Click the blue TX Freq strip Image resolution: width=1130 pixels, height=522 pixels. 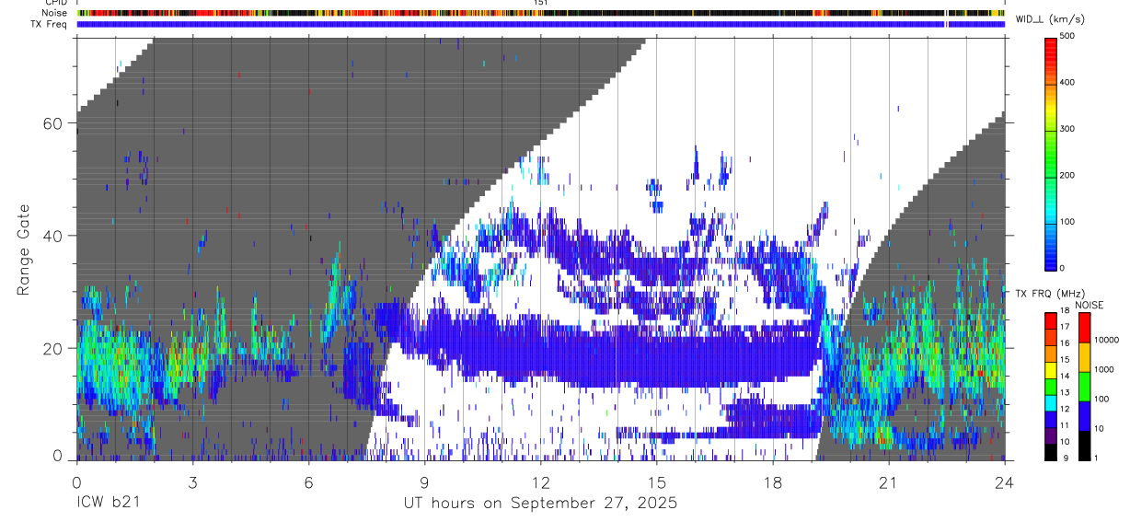point(540,24)
